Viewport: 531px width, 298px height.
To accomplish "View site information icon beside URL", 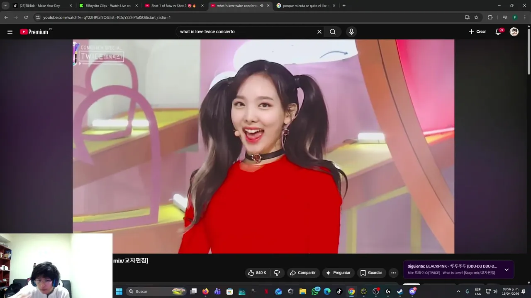I will 38,17.
